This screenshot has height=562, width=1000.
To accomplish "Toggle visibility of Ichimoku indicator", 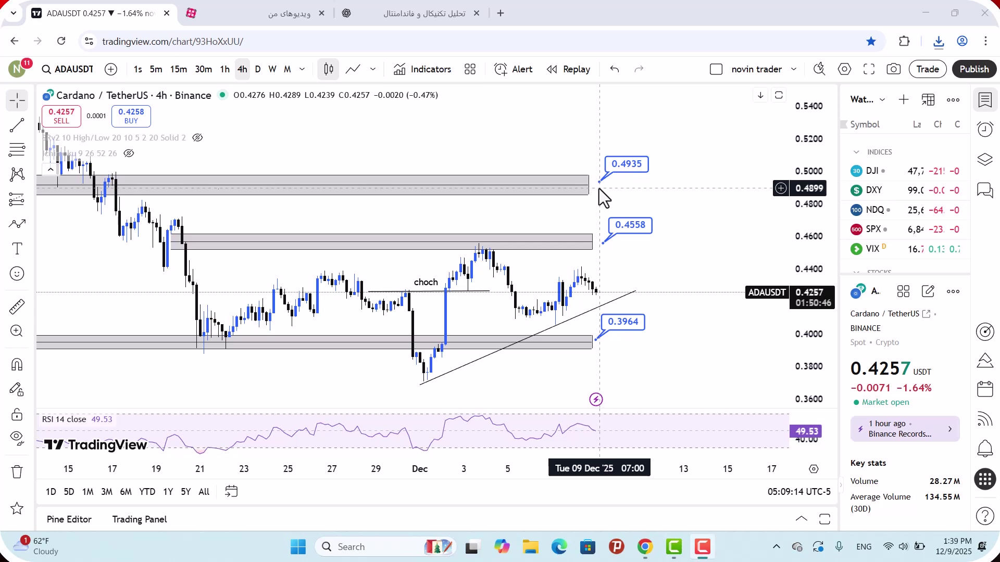I will (129, 154).
